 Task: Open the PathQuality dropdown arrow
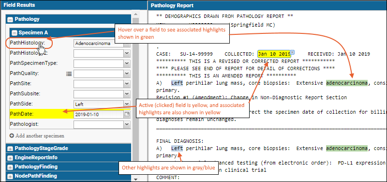click(x=127, y=74)
